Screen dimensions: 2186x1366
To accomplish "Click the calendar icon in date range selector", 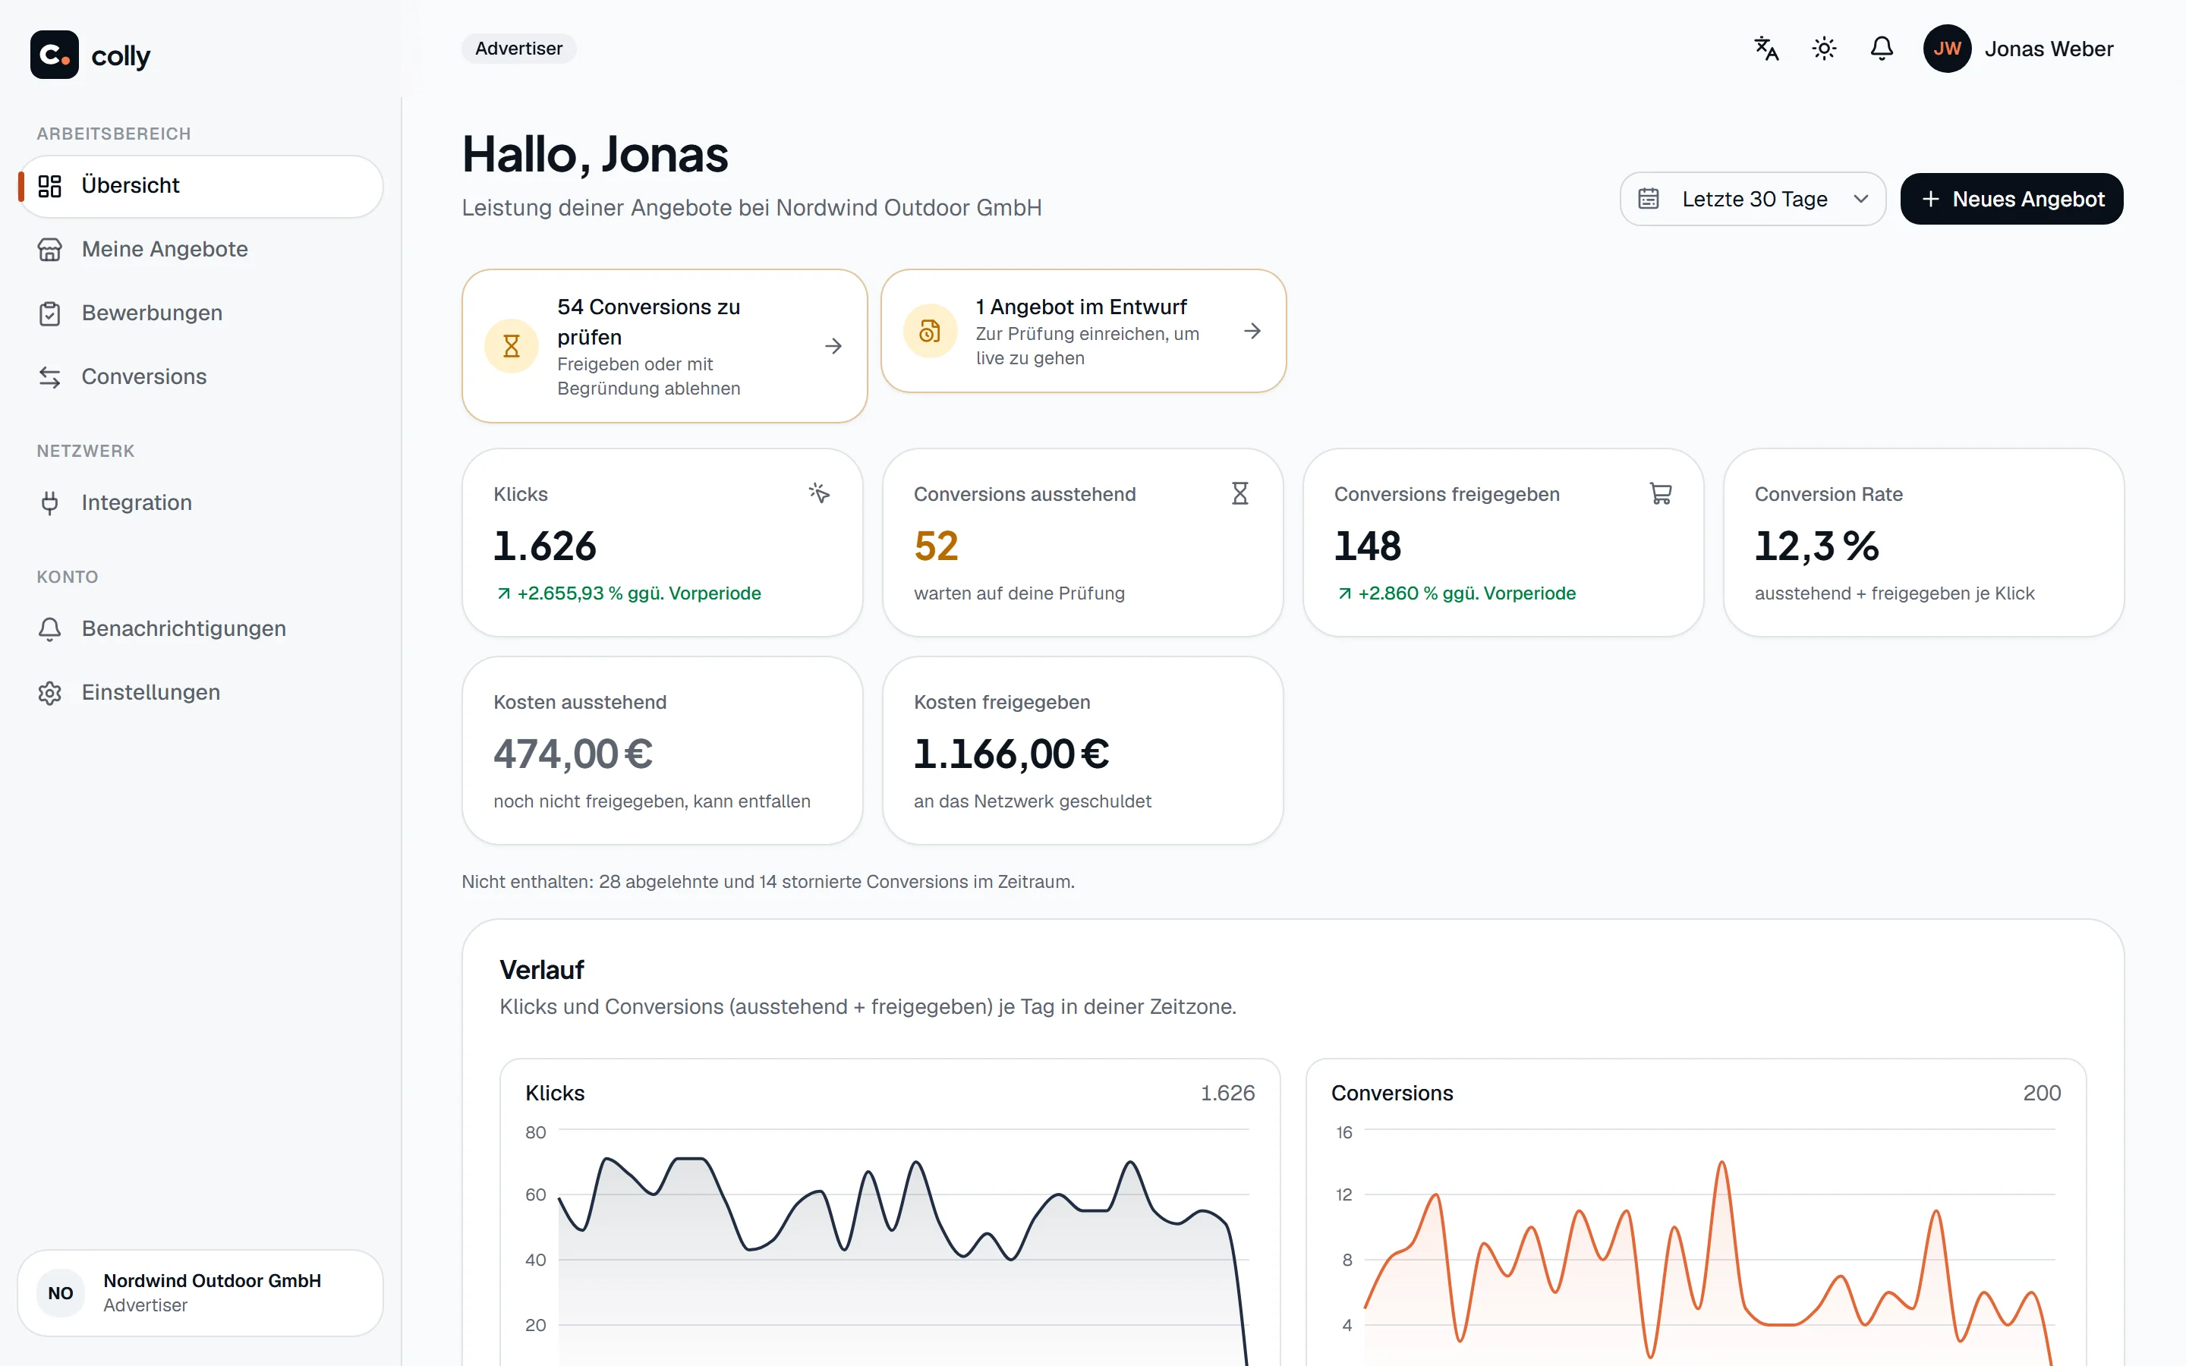I will (x=1649, y=199).
